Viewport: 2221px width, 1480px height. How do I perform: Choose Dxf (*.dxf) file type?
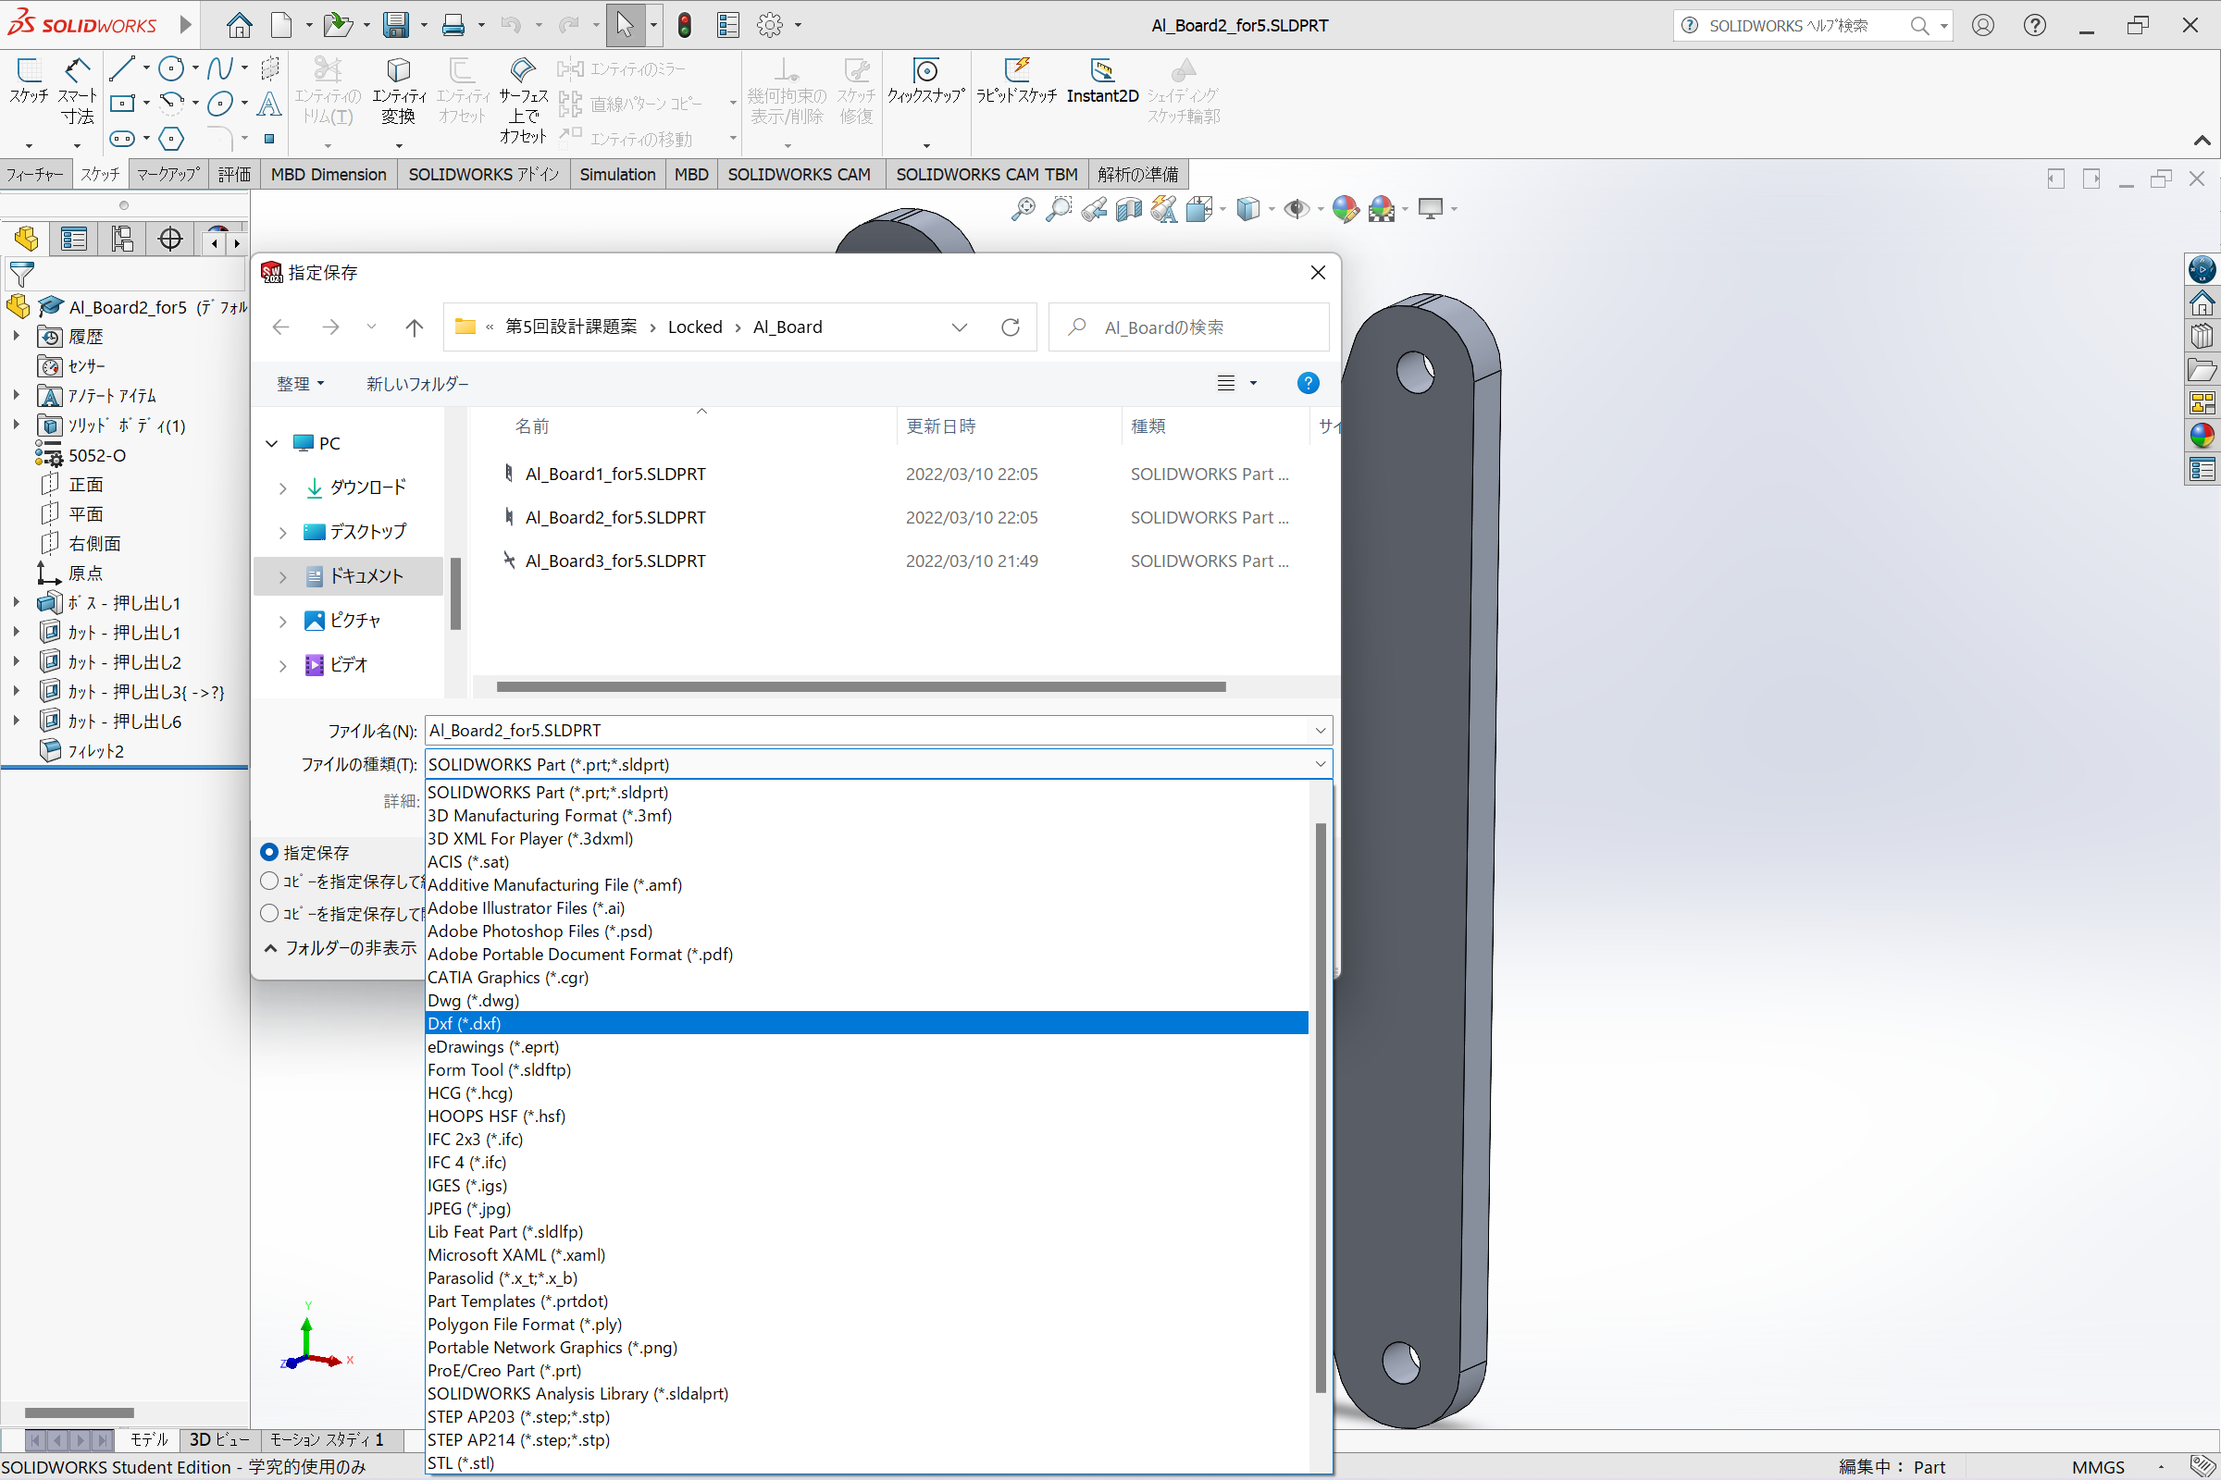(x=867, y=1023)
